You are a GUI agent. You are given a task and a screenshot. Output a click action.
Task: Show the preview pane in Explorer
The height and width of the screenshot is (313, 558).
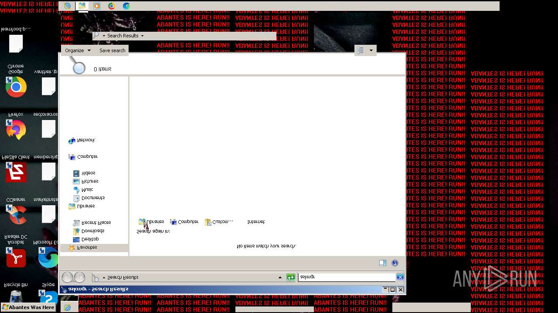pos(382,263)
